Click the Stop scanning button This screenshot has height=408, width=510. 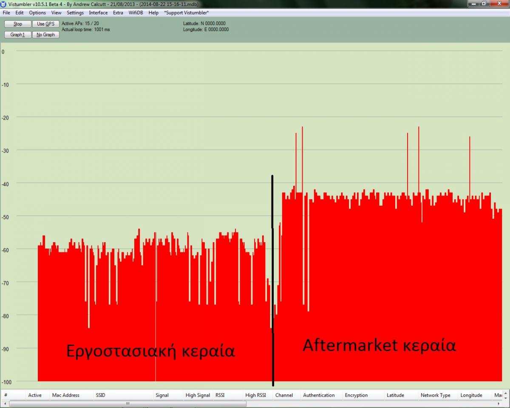click(18, 24)
